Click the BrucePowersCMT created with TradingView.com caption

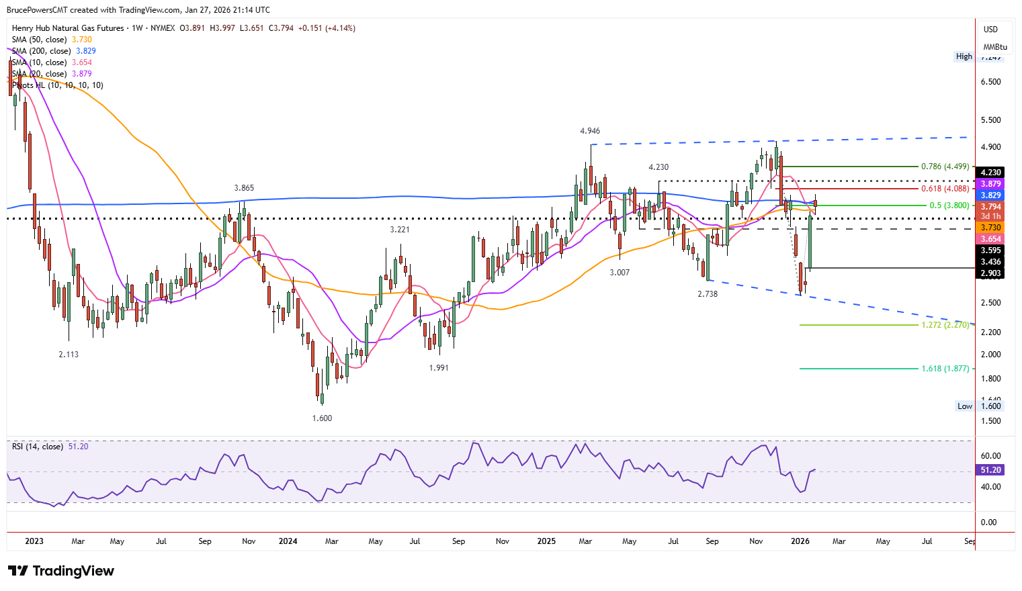(x=138, y=10)
